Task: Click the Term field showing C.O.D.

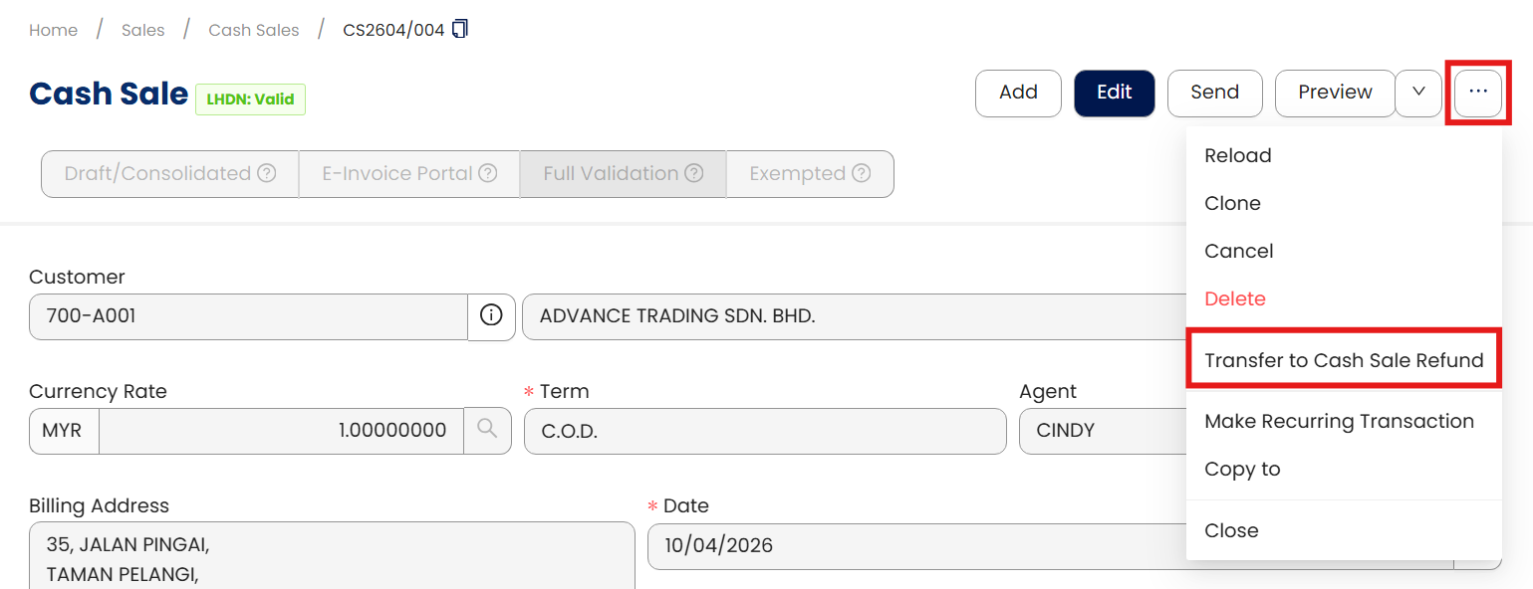Action: 764,431
